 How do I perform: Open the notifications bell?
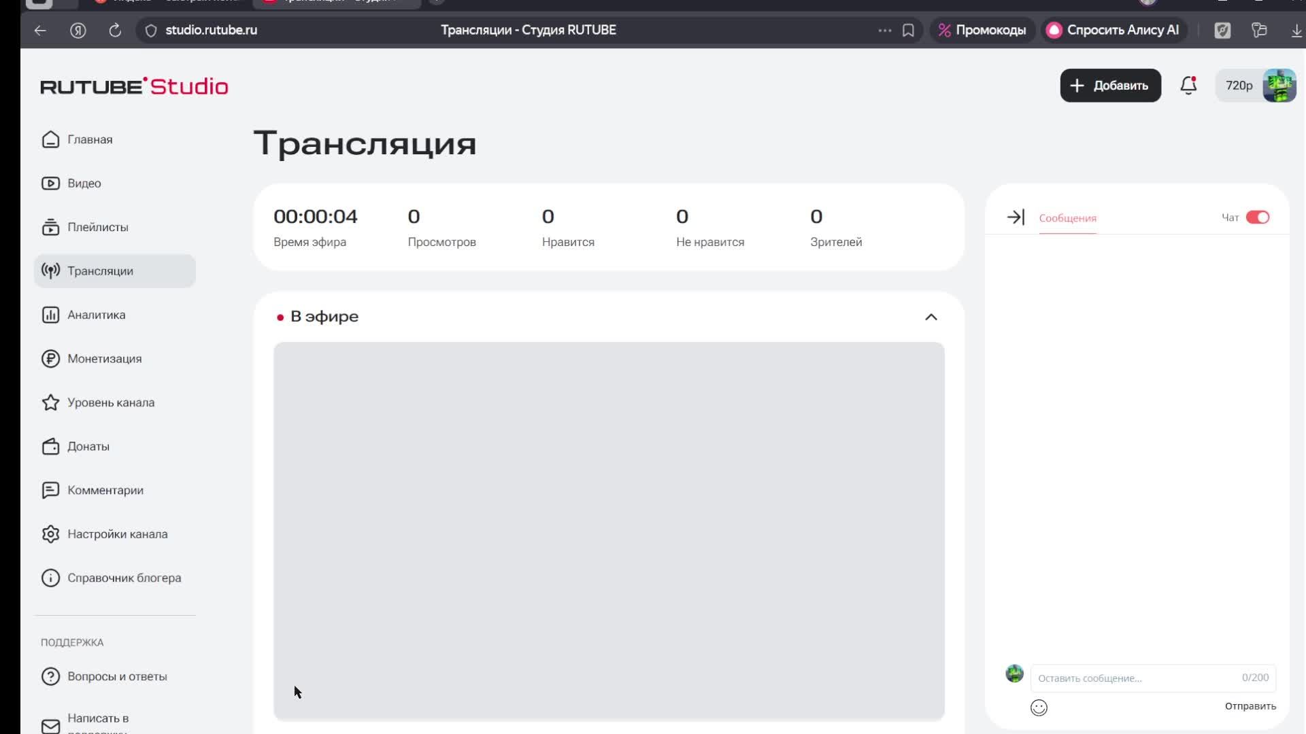click(x=1188, y=86)
